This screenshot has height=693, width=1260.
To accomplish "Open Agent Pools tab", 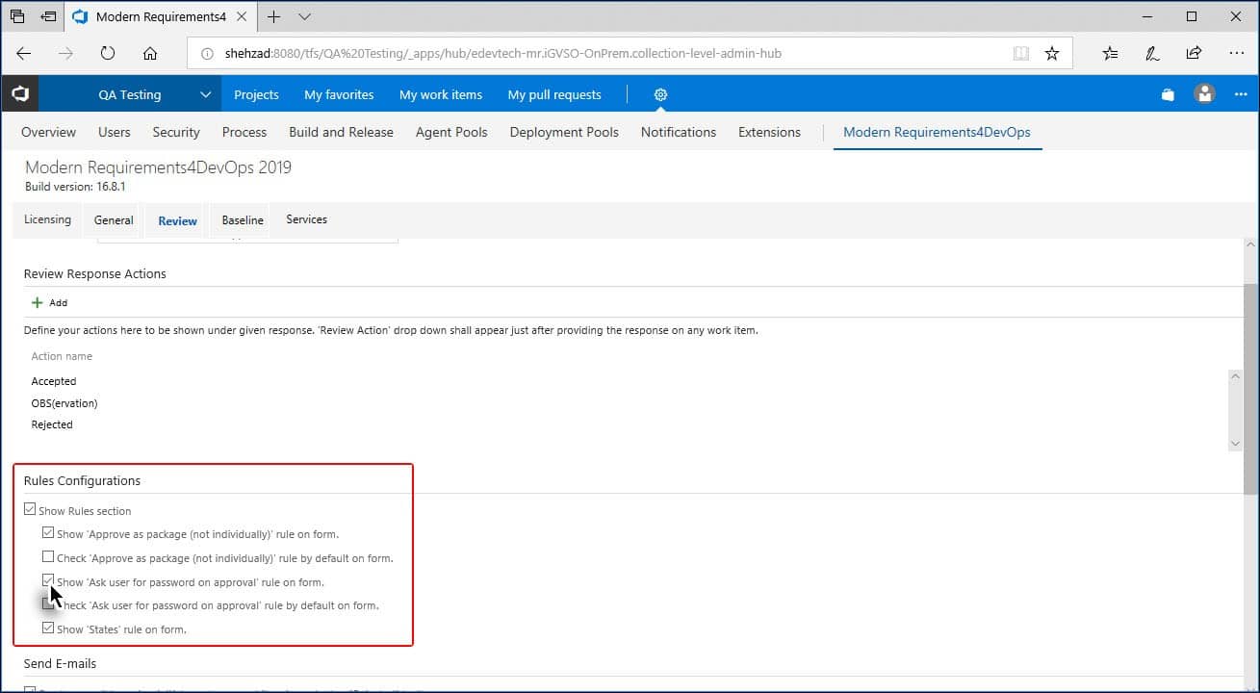I will [451, 132].
